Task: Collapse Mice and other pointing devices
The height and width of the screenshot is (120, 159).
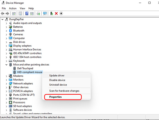Action: click(x=6, y=65)
